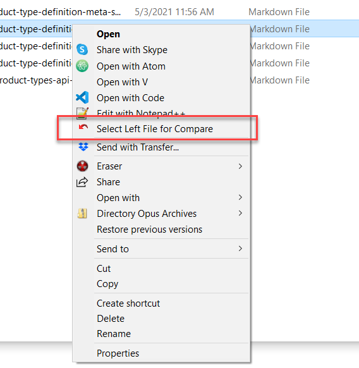This screenshot has height=368, width=359.
Task: Choose Create shortcut menu entry
Action: point(128,304)
